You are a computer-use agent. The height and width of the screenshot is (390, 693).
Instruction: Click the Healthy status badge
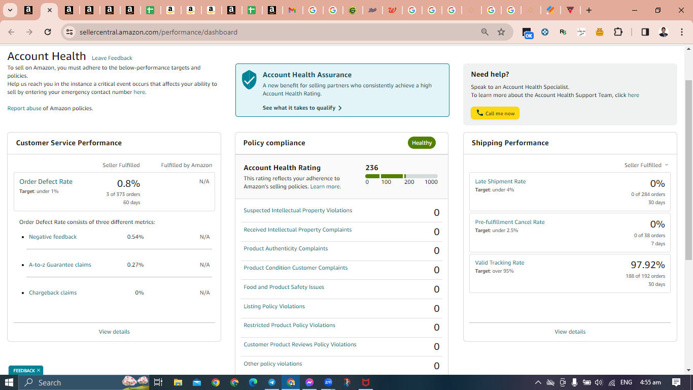click(422, 143)
